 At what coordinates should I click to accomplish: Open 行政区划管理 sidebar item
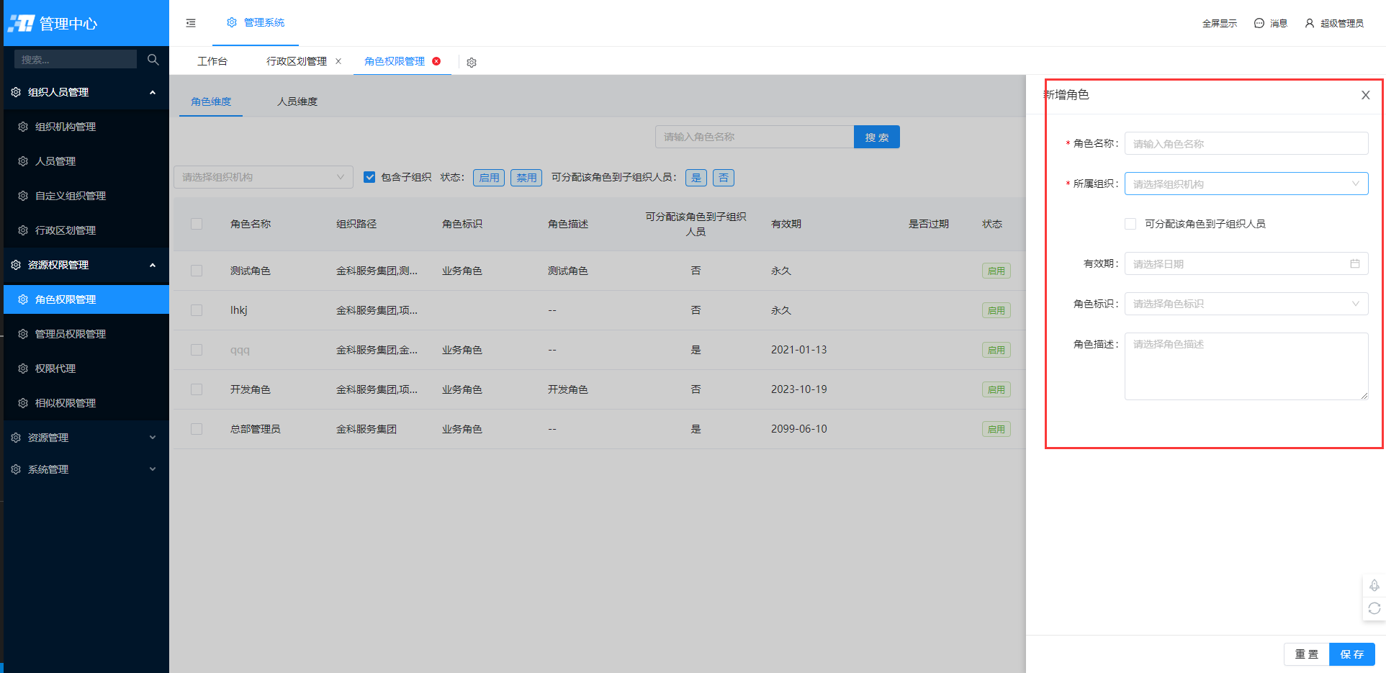[86, 230]
